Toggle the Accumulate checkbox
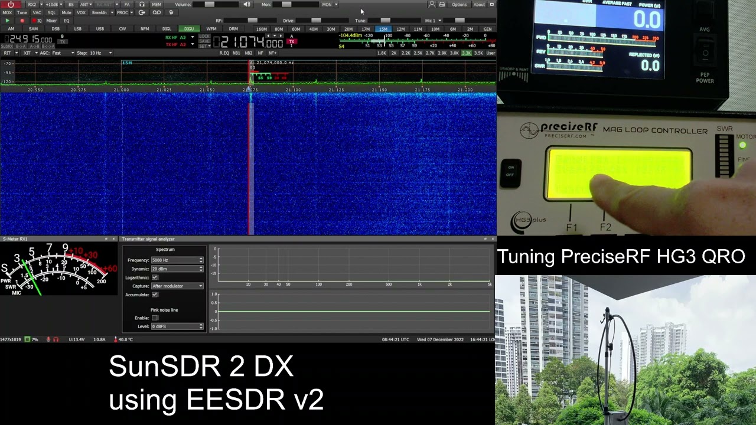 (155, 295)
